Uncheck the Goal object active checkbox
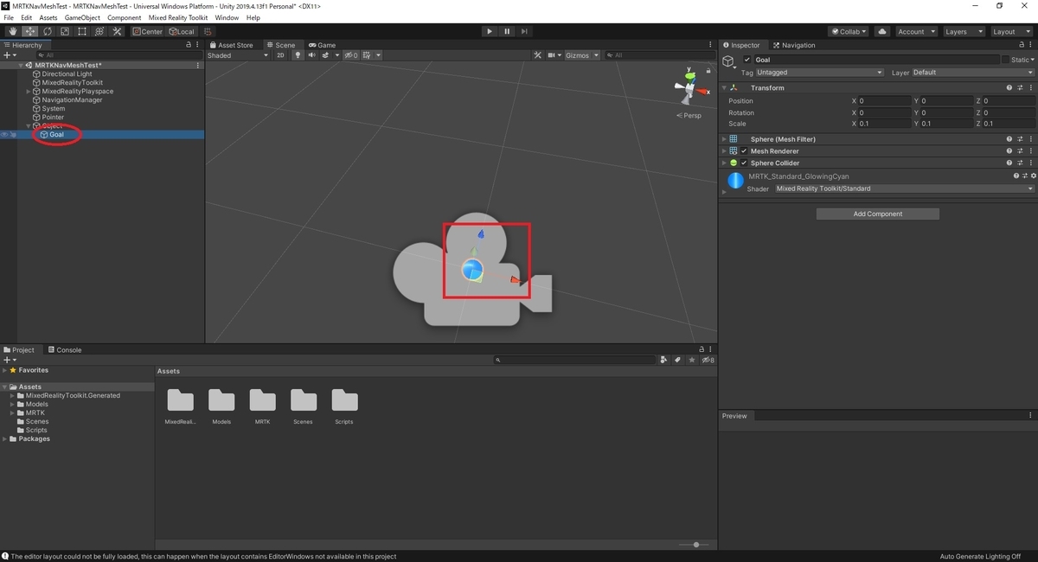Image resolution: width=1038 pixels, height=562 pixels. tap(747, 60)
